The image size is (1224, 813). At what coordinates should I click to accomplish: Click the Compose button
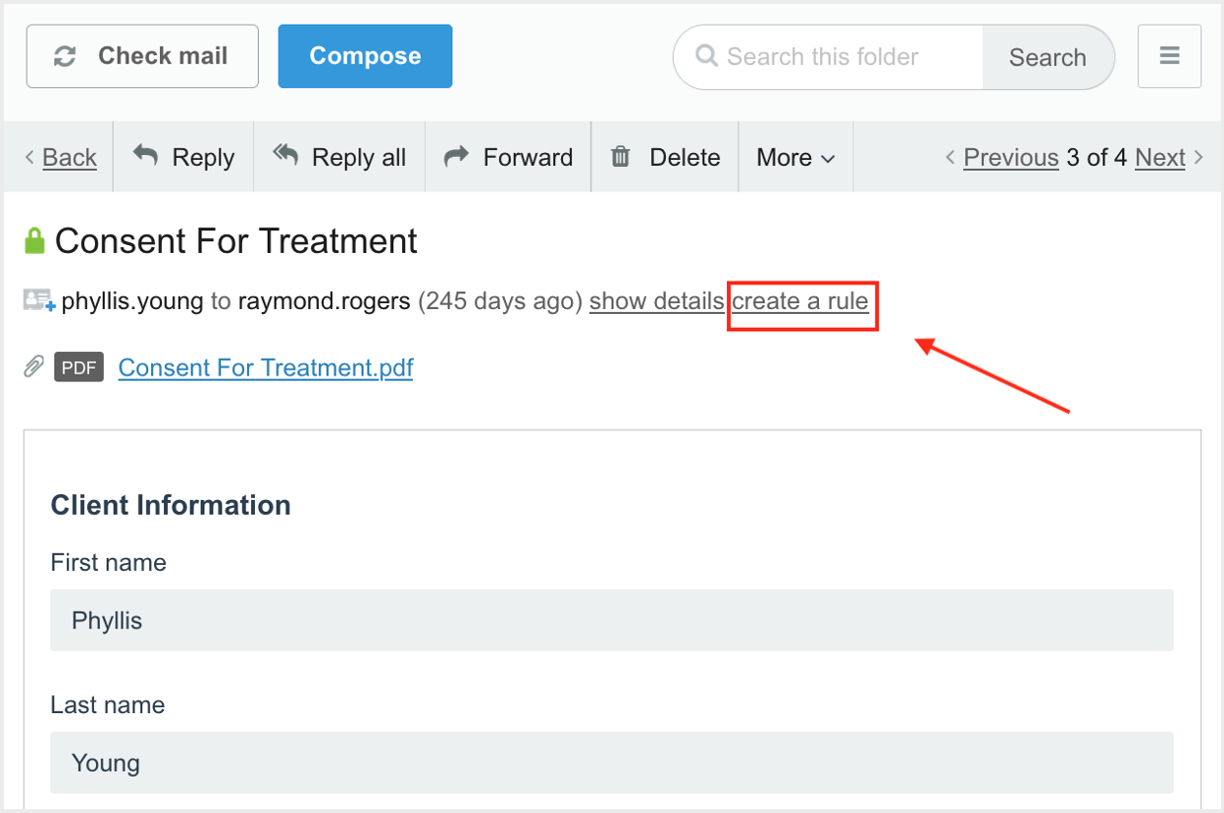click(364, 55)
